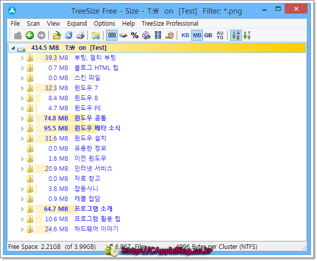Enable AUTO size unit
Screen dimensions: 317x261
[220, 35]
